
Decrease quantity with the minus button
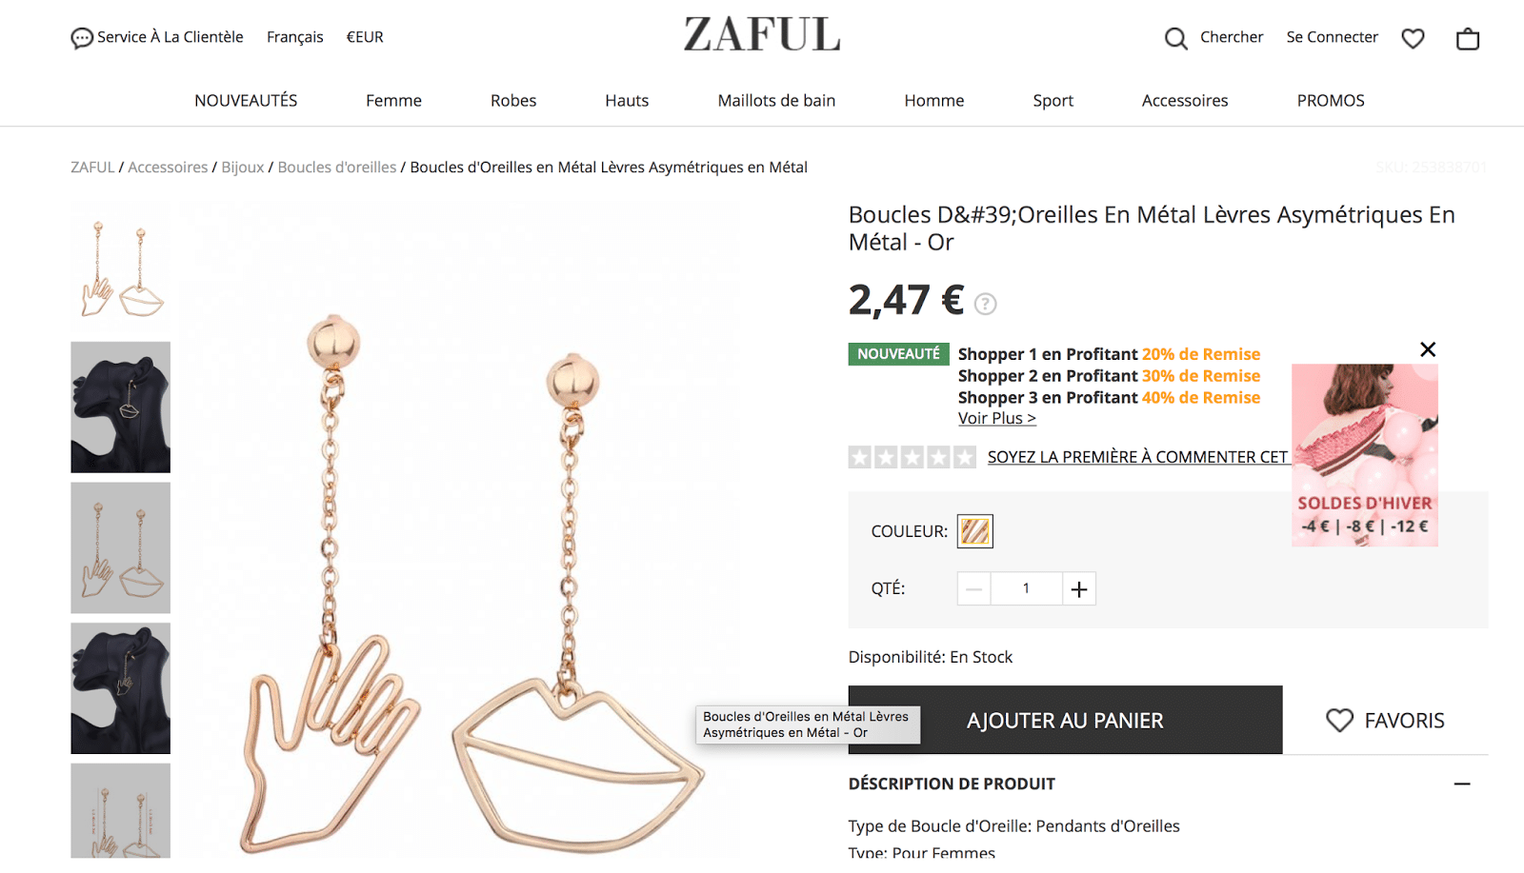pyautogui.click(x=973, y=589)
